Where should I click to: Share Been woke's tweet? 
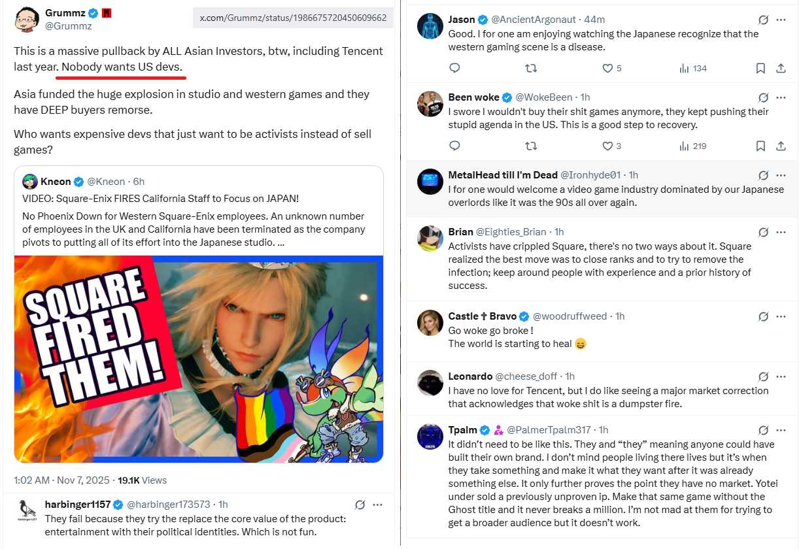click(x=781, y=146)
